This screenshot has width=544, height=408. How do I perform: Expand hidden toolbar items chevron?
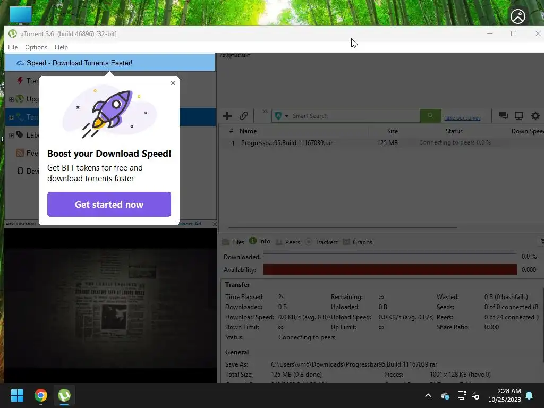tap(265, 112)
